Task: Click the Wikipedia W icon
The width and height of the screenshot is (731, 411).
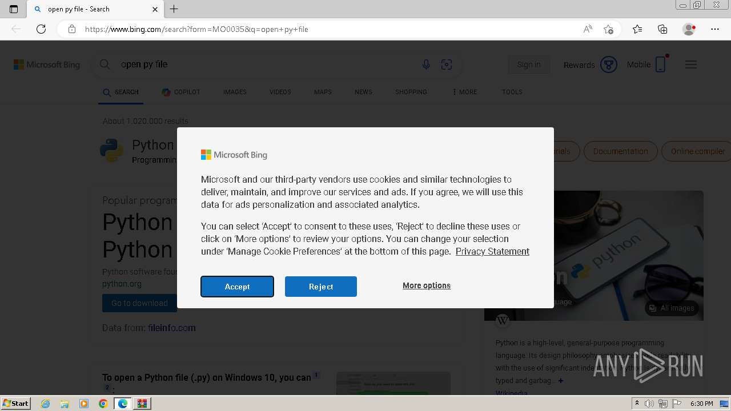Action: [x=503, y=321]
